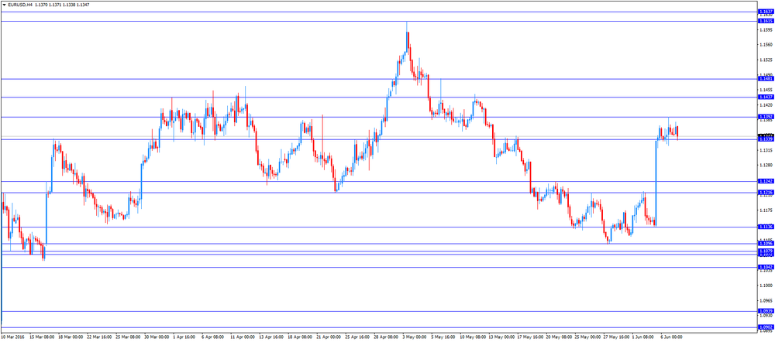The width and height of the screenshot is (775, 342).
Task: Click the 21 Apr 00:00 time axis label
Action: pos(328,338)
